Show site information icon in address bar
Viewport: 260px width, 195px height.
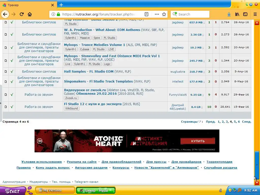coord(53,14)
